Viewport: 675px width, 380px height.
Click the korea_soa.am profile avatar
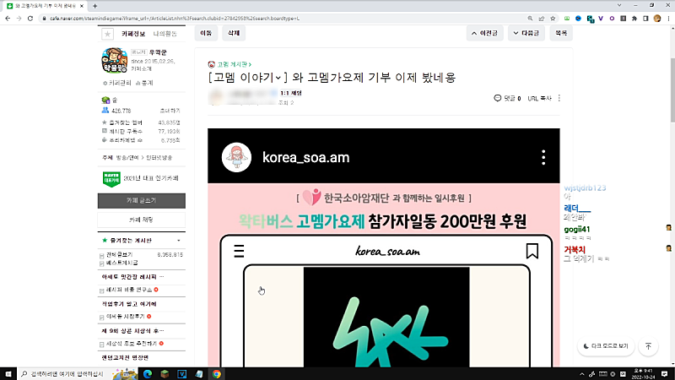coord(236,158)
